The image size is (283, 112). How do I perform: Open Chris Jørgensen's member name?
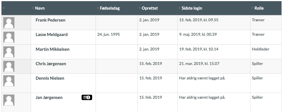pyautogui.click(x=51, y=64)
